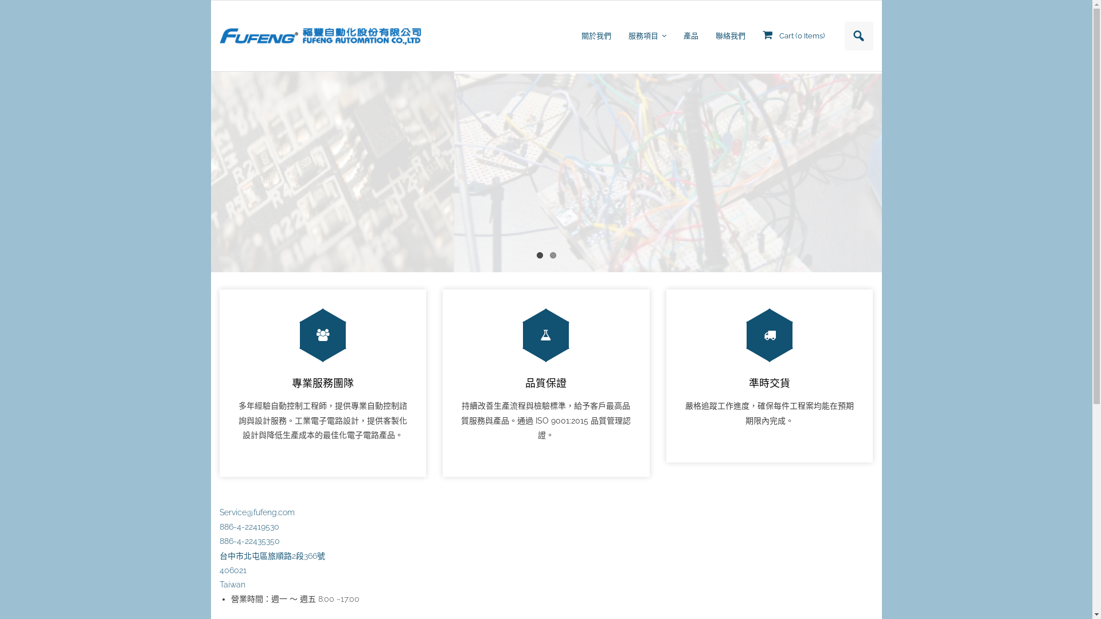Click the 886-4-22435350 fax number
Screen dimensions: 1101x619
click(x=249, y=541)
